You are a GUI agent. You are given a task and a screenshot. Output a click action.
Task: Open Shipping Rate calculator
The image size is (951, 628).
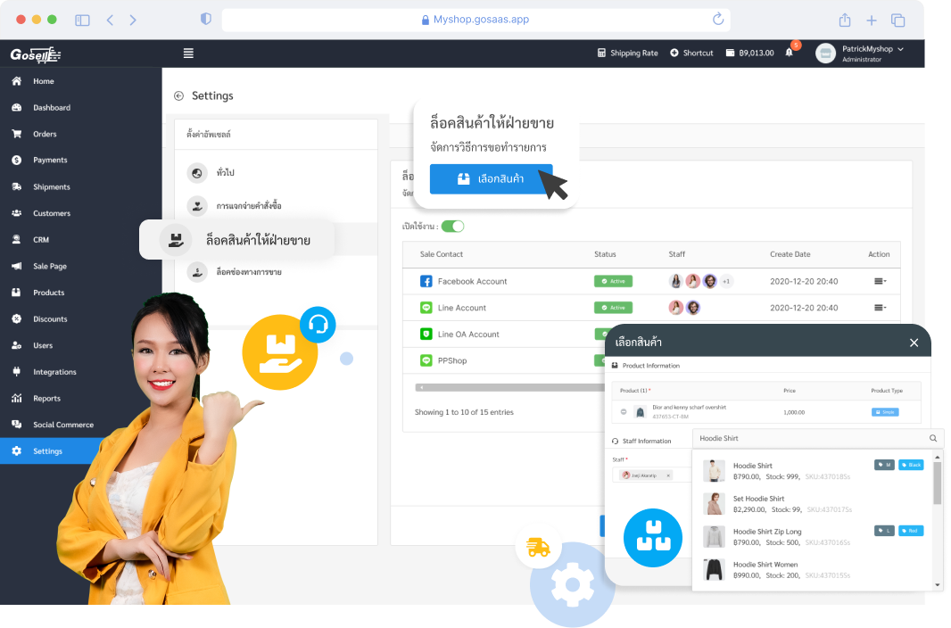tap(628, 54)
